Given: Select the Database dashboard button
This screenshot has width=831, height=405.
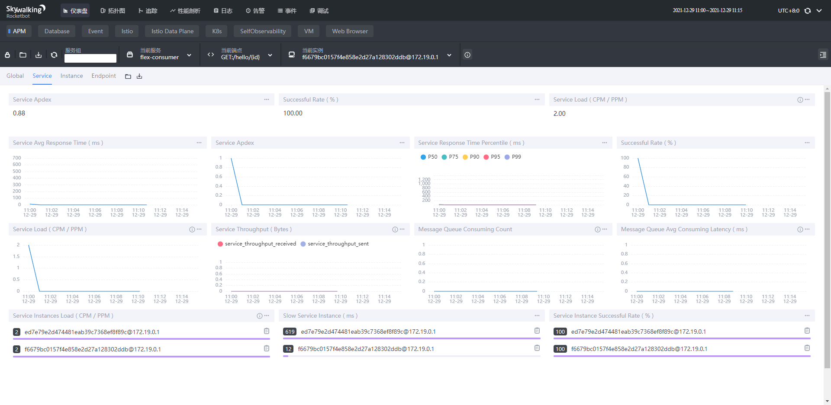Looking at the screenshot, I should [57, 31].
